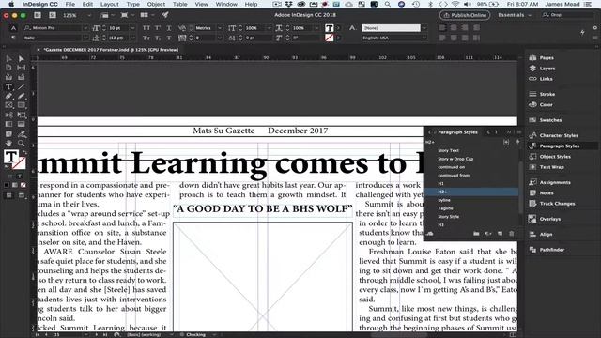The height and width of the screenshot is (338, 601).
Task: Toggle Strikethrough formatting
Action: point(169,38)
